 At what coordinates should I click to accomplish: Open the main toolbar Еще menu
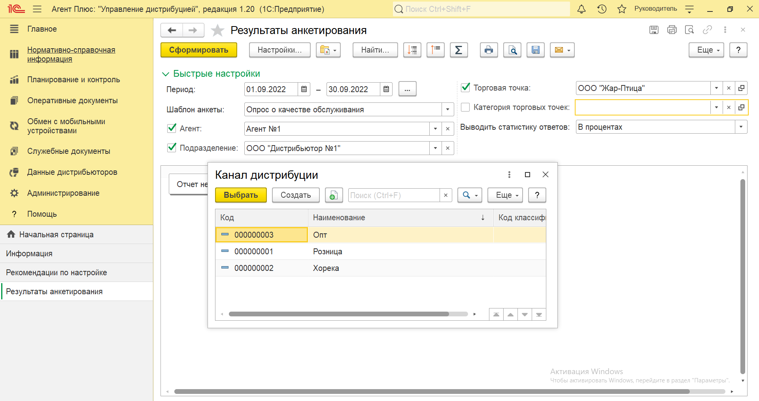tap(706, 50)
